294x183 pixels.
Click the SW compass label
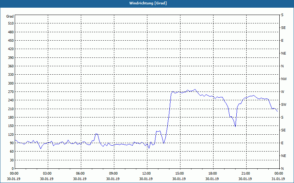pos(284,105)
